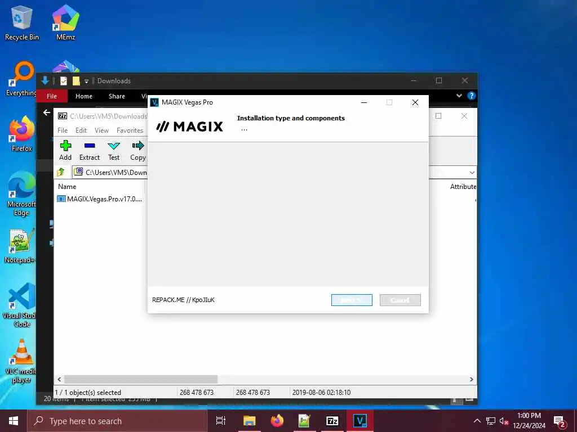Open the muted volume tray icon
The width and height of the screenshot is (577, 432).
coord(503,421)
